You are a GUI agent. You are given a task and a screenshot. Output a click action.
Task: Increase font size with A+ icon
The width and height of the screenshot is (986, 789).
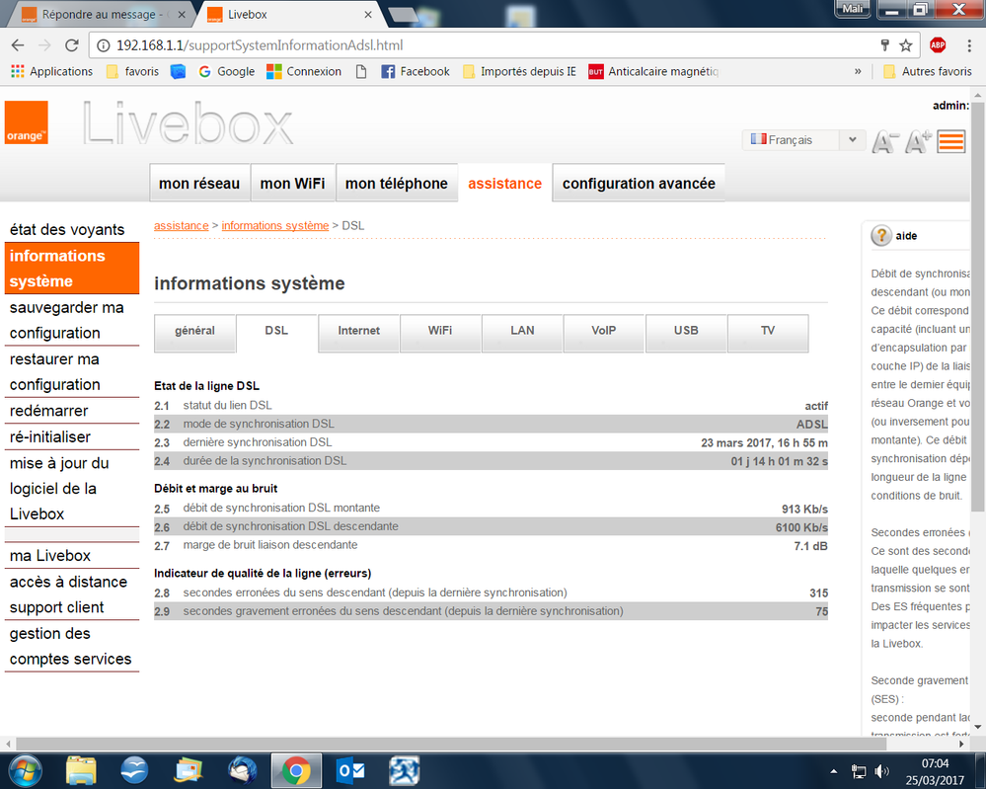918,141
